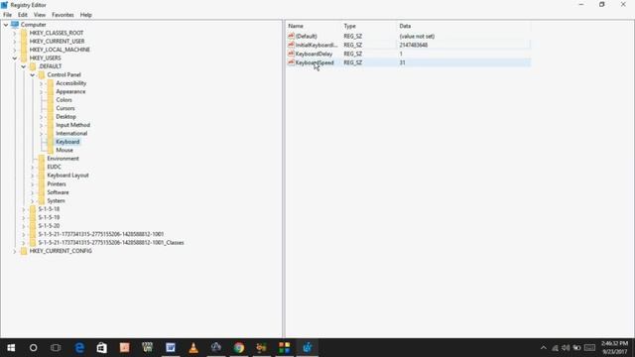This screenshot has height=357, width=635.
Task: Open the Windows Start menu
Action: (11, 348)
